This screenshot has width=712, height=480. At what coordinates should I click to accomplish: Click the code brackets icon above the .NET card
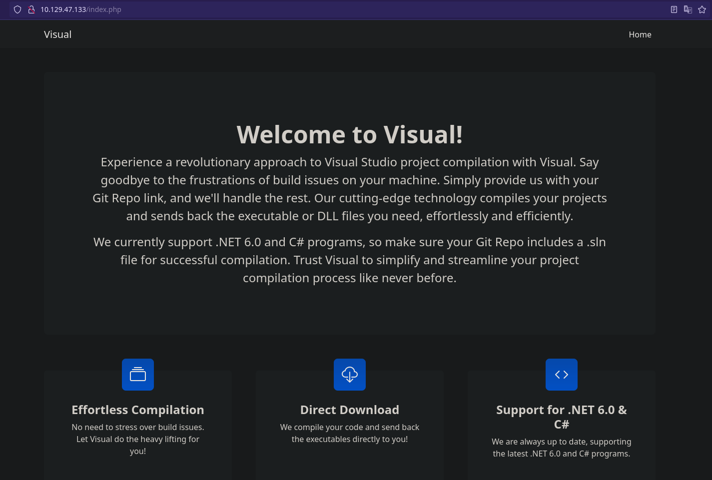coord(562,375)
